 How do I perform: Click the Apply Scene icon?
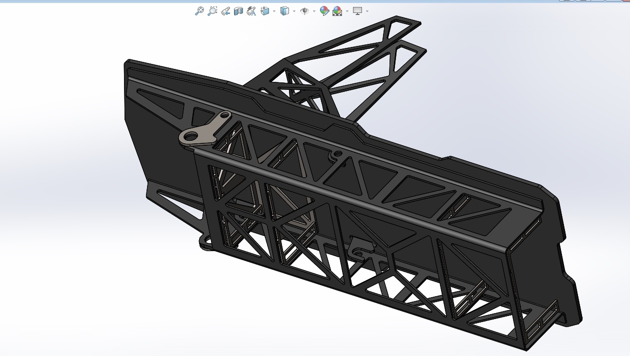coord(337,11)
